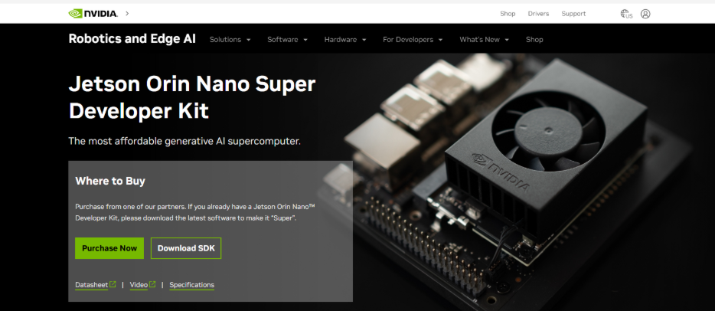
Task: Select Shop in the black navigation bar
Action: coord(534,40)
